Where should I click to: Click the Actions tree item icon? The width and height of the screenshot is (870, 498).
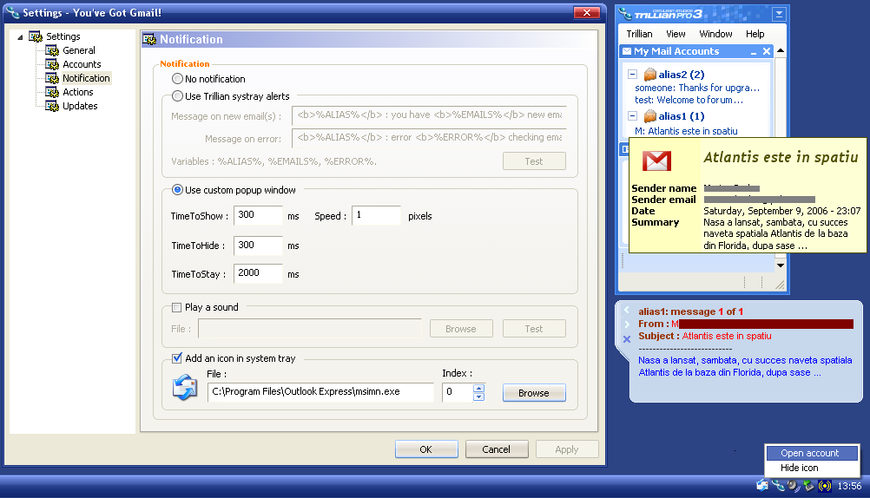pyautogui.click(x=52, y=92)
